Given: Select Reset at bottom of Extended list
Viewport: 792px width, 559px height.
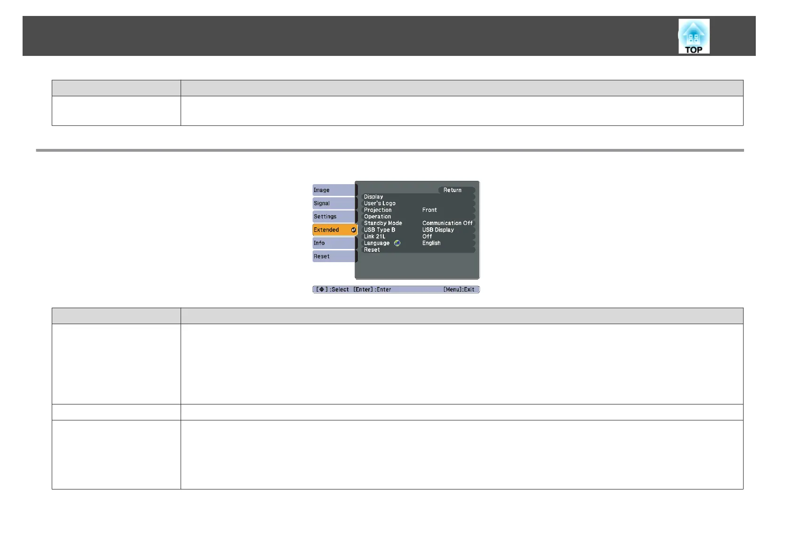Looking at the screenshot, I should tap(372, 249).
